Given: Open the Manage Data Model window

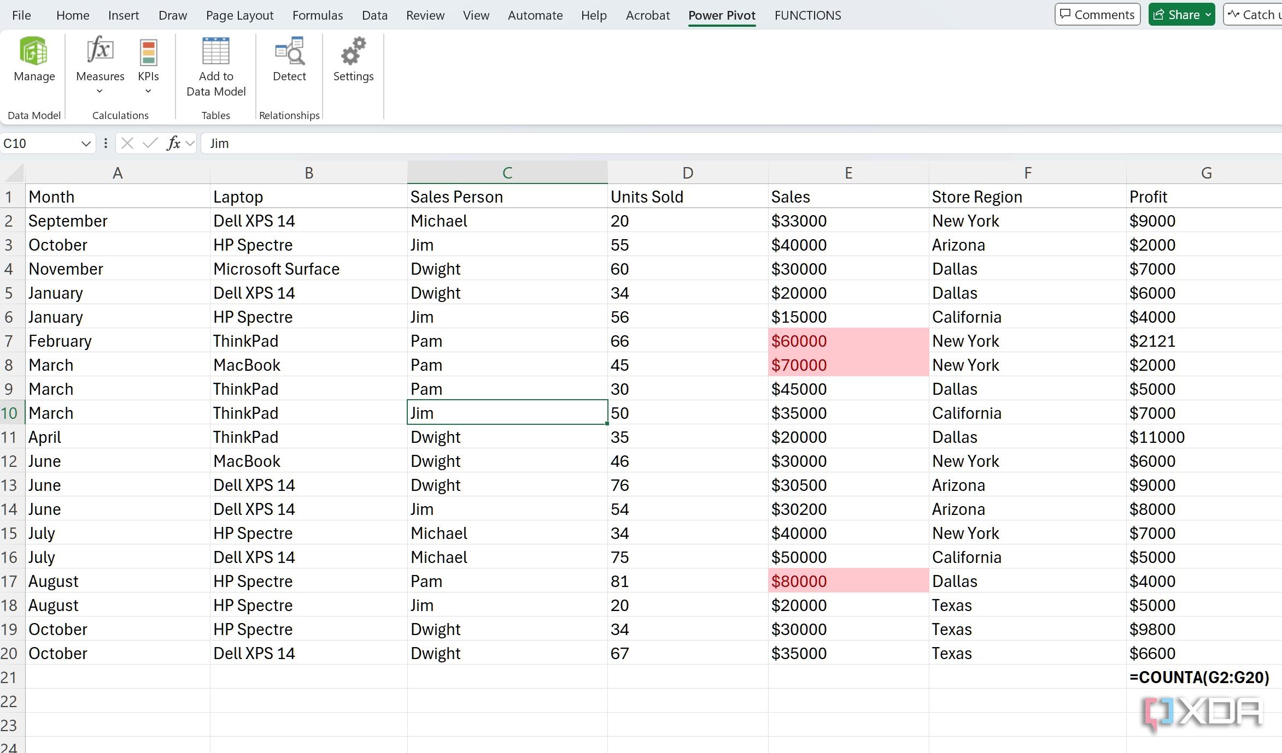Looking at the screenshot, I should 33,60.
